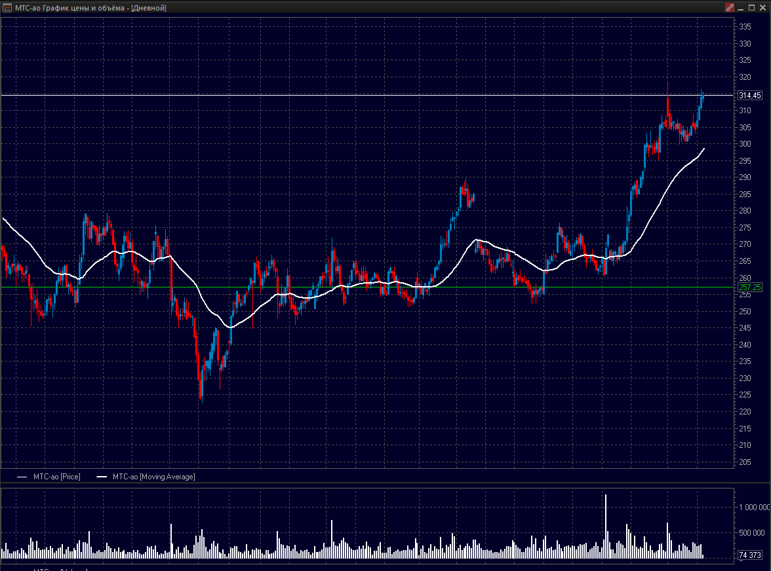The image size is (771, 571).
Task: Click the 270 price axis label
Action: [x=745, y=244]
